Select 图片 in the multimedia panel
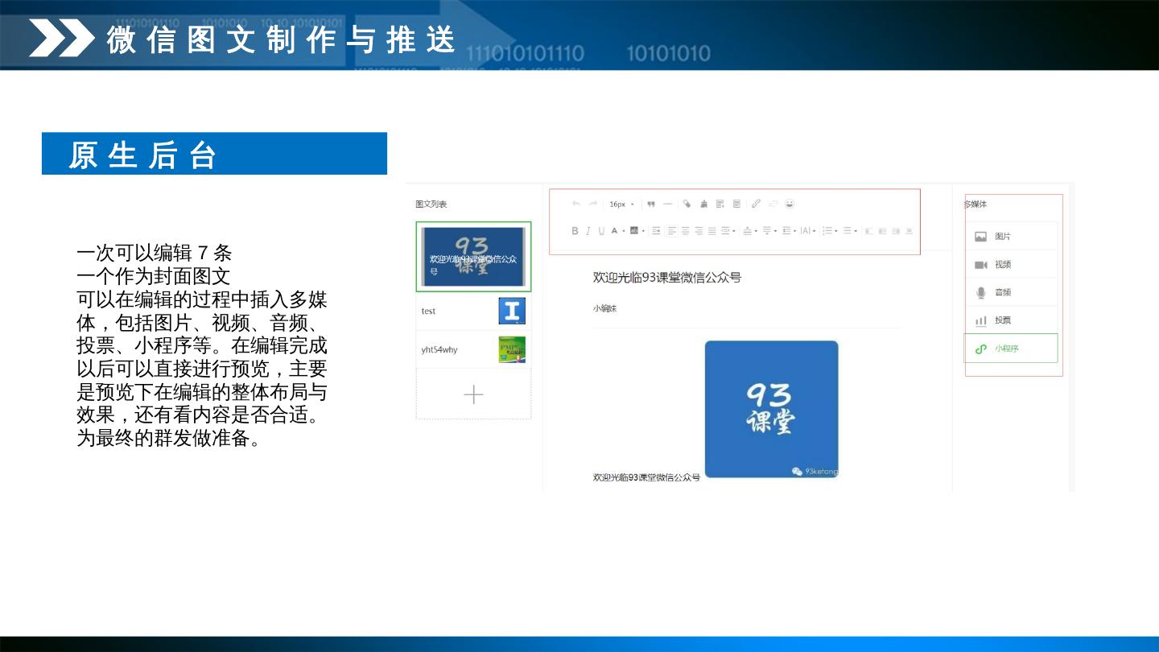This screenshot has width=1159, height=652. coord(1012,237)
